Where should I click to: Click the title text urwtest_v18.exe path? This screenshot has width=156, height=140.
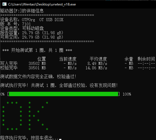(x=42, y=4)
